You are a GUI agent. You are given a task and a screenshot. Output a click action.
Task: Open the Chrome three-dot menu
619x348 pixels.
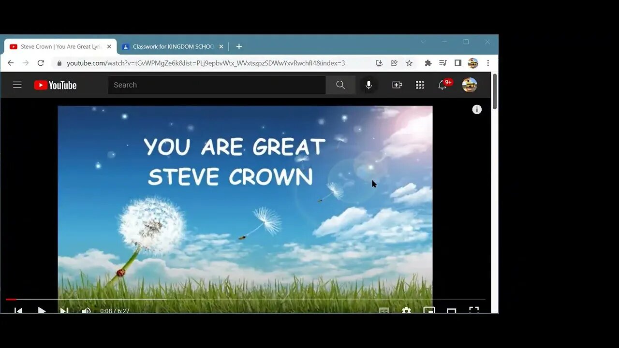pos(488,63)
